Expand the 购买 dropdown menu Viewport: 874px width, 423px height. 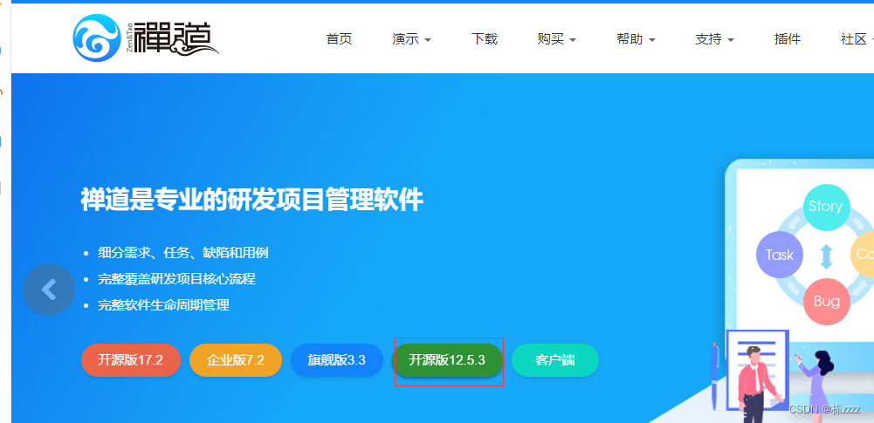pyautogui.click(x=556, y=39)
